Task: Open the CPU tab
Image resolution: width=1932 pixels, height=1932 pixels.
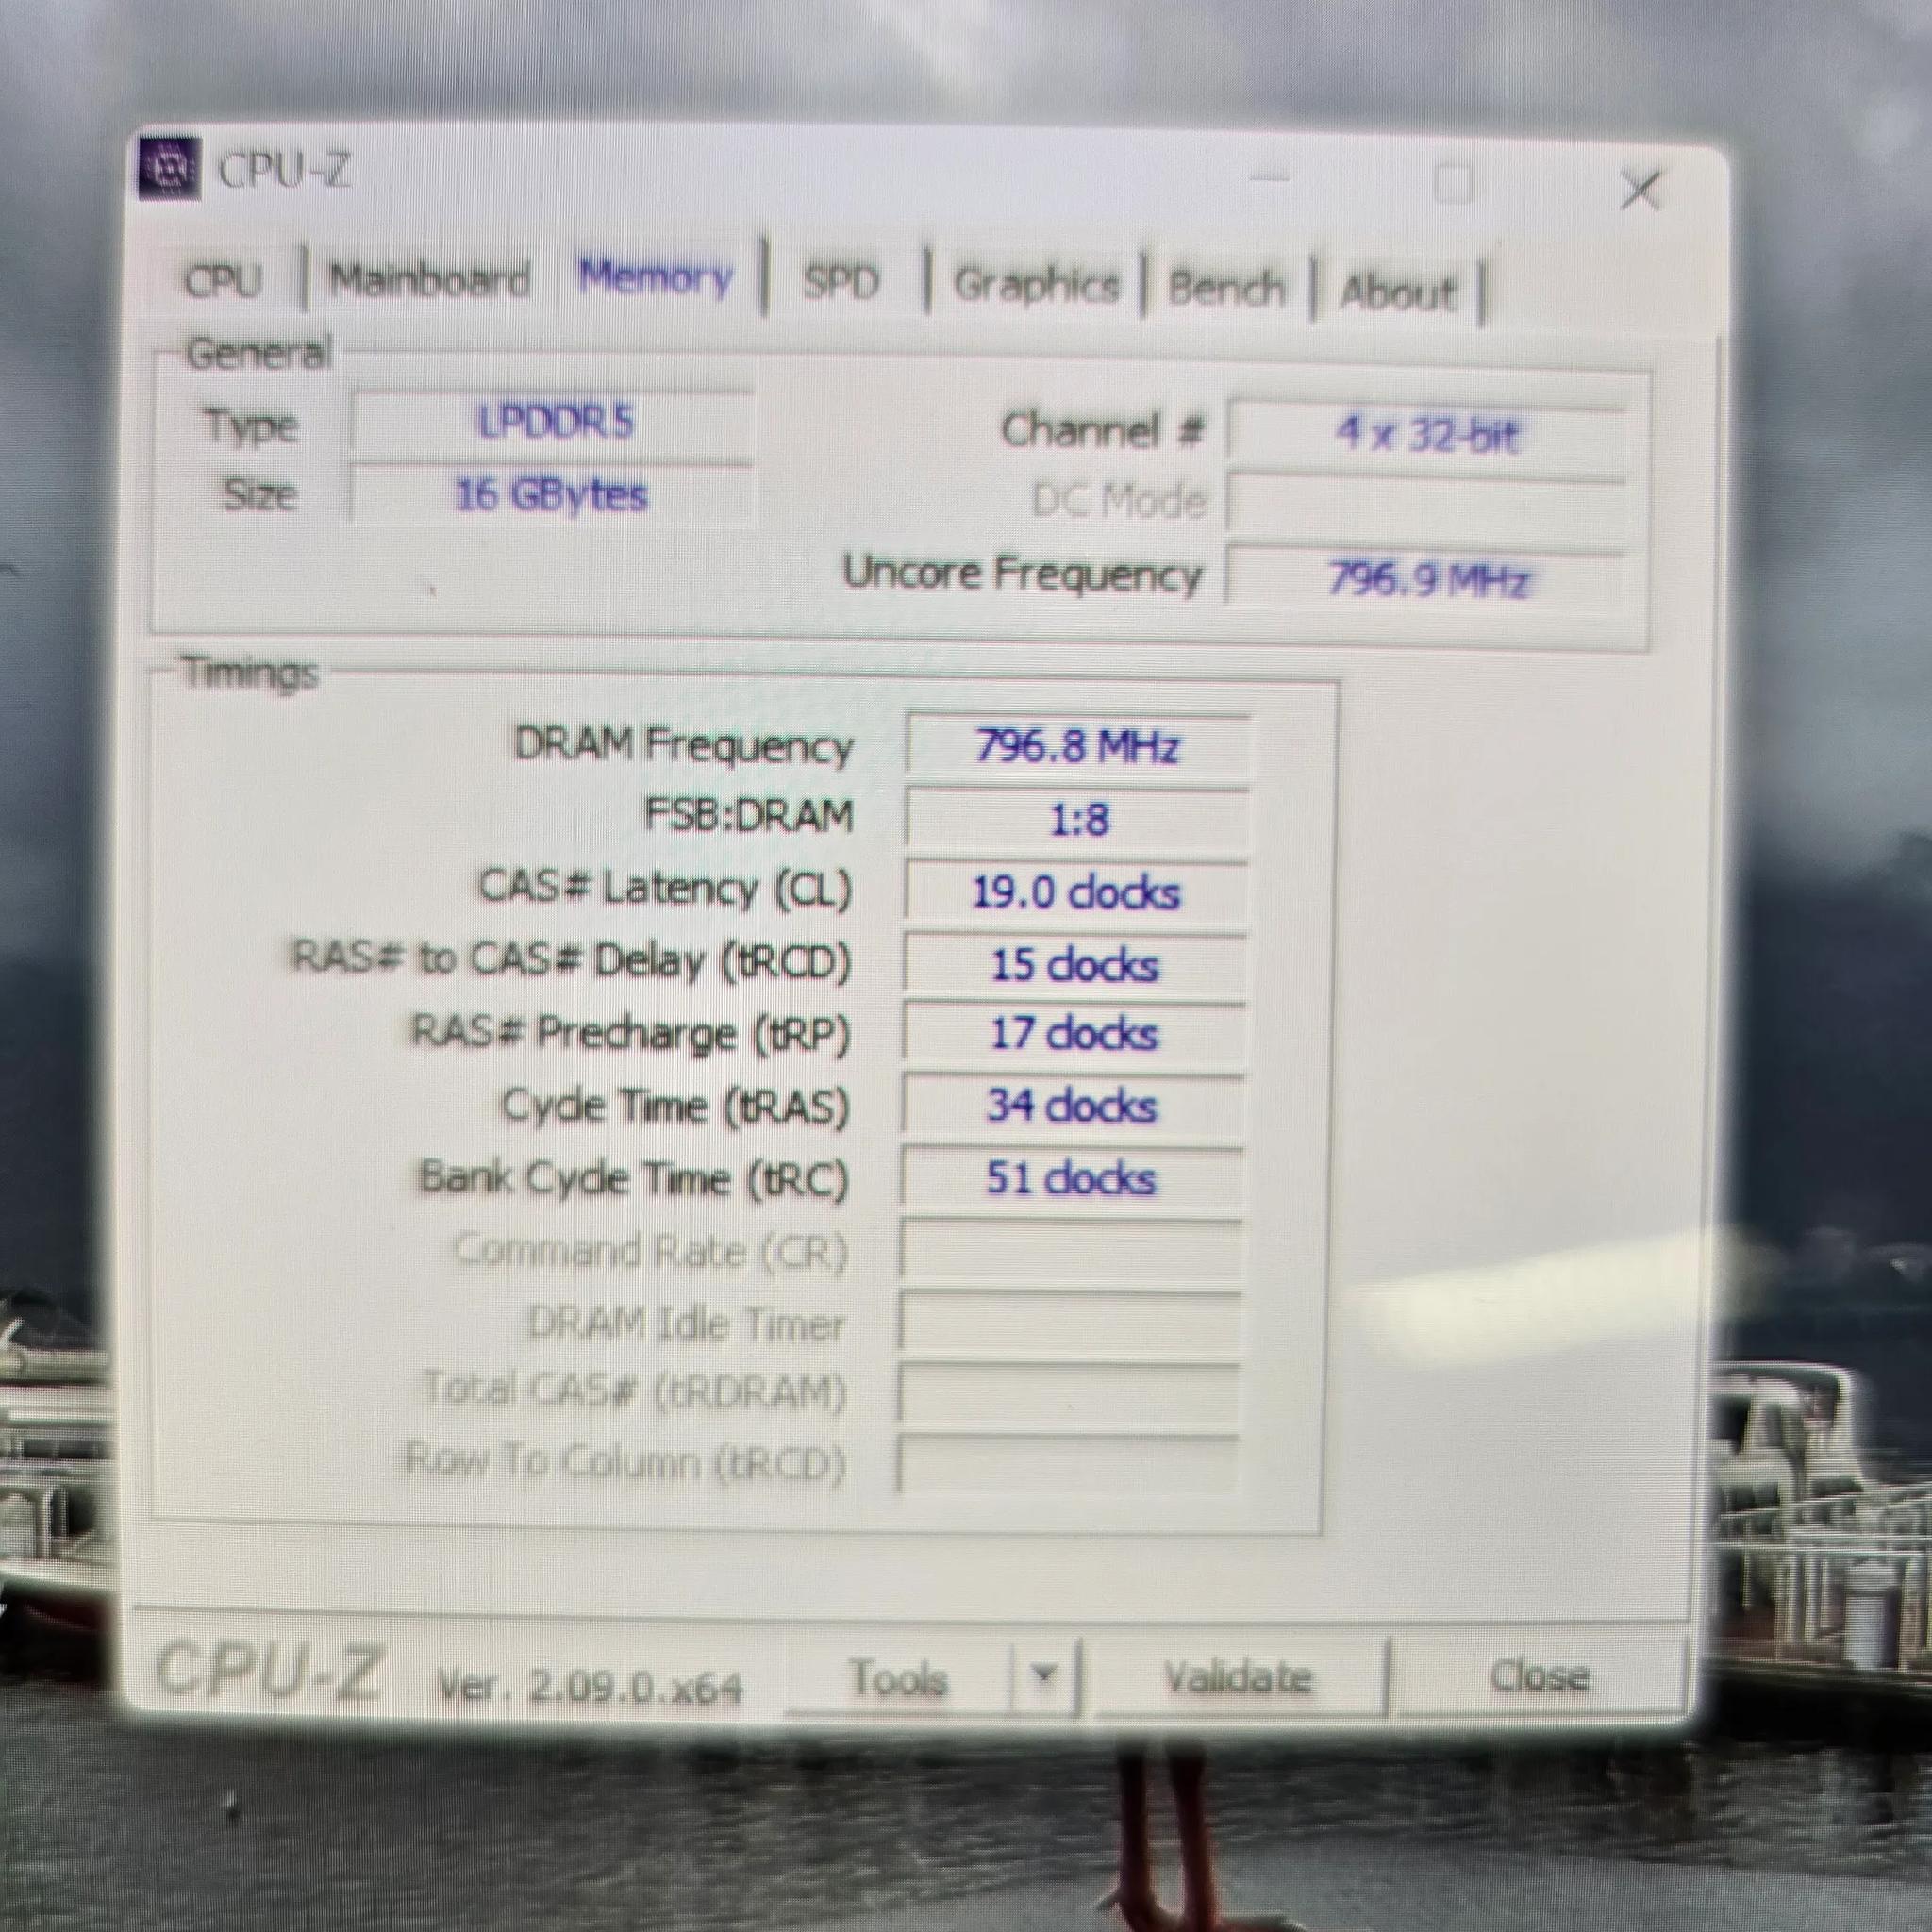Action: 224,280
